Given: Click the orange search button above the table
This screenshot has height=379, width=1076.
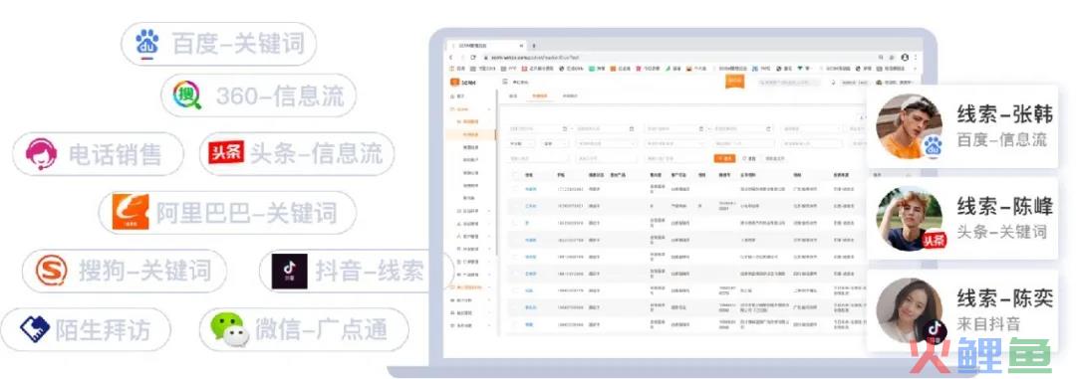Looking at the screenshot, I should 724,158.
